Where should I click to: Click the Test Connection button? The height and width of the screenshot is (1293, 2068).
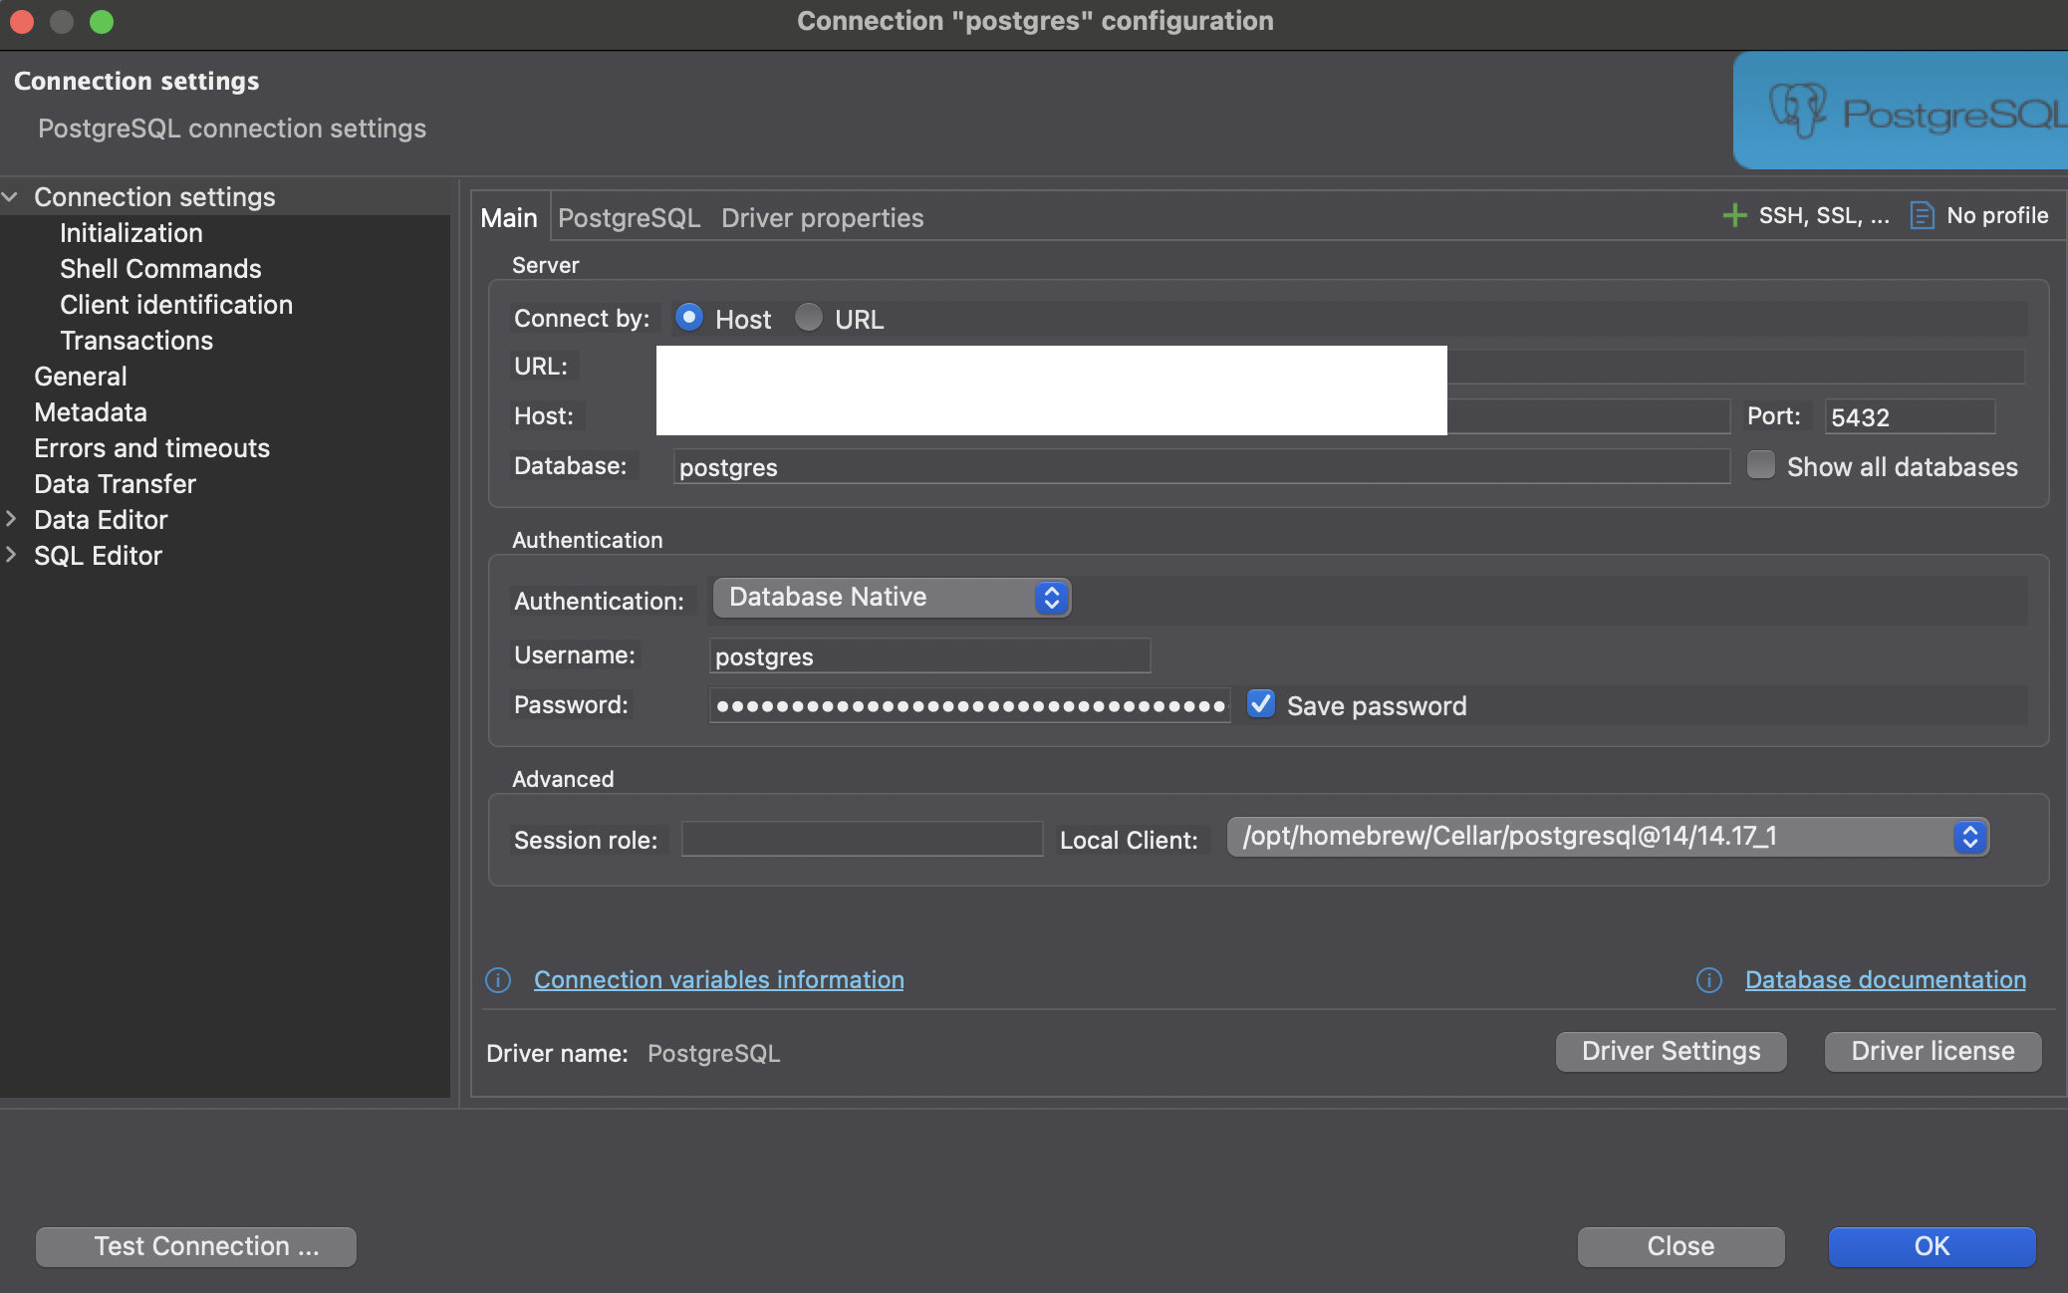[196, 1246]
